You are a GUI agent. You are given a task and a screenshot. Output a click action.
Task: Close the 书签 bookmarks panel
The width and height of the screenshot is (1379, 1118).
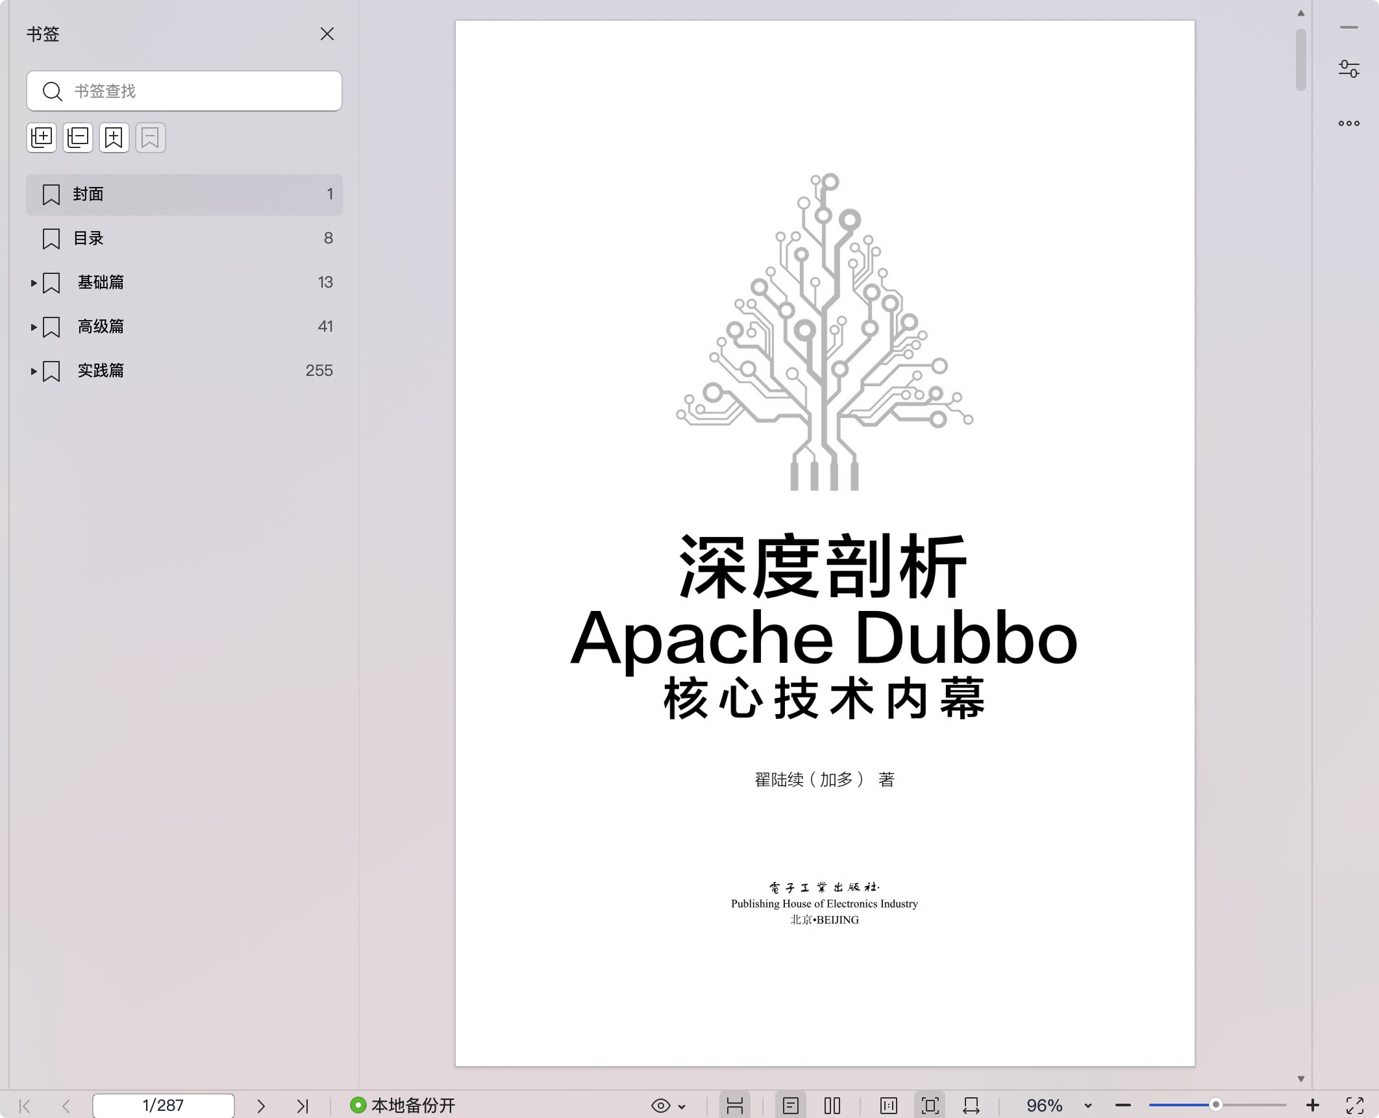pyautogui.click(x=327, y=34)
